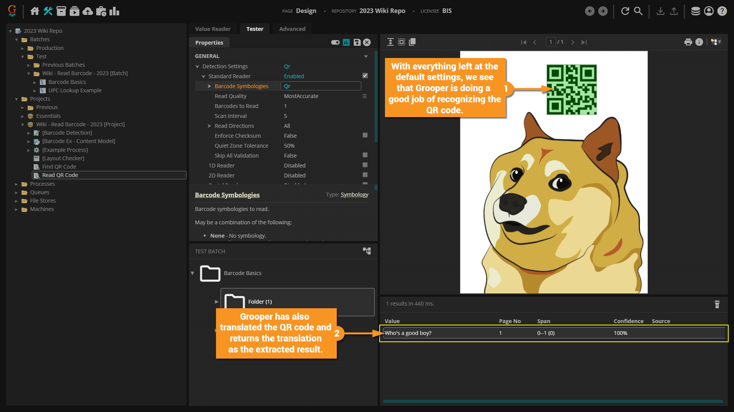Click the page number input field
The image size is (734, 412).
point(550,42)
